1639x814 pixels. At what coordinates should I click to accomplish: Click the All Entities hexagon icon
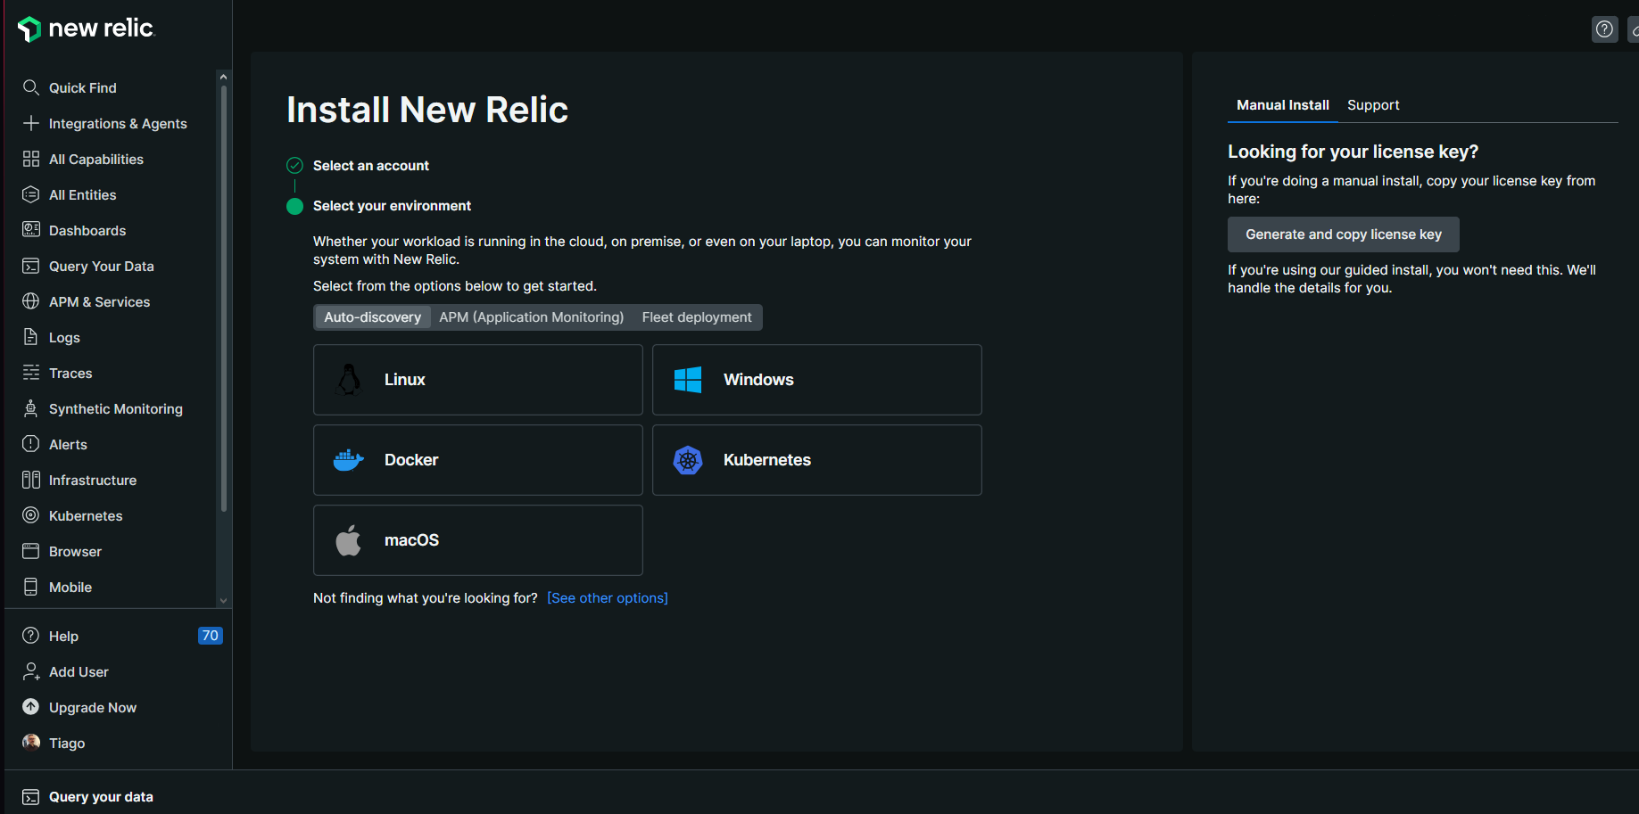click(x=31, y=194)
